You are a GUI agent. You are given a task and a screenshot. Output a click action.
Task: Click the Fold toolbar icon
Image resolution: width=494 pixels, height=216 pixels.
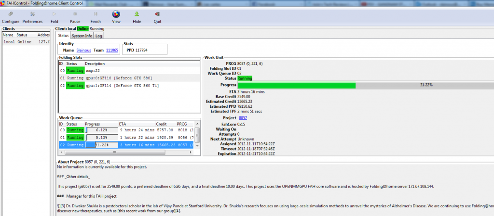(54, 14)
